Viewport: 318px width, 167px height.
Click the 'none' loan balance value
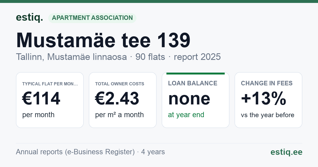189,99
